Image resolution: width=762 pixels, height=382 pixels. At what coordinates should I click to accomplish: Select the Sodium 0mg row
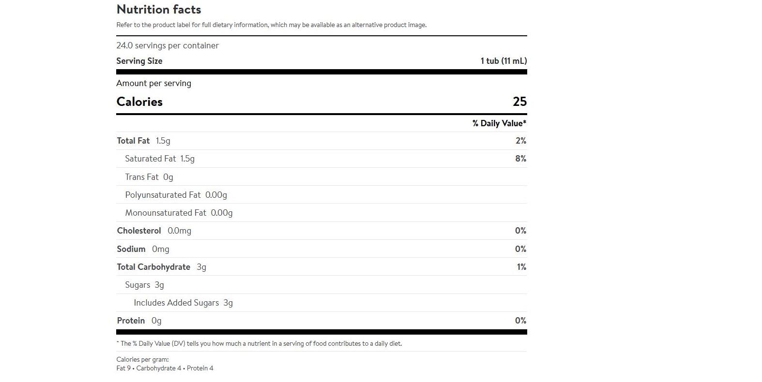tap(321, 249)
